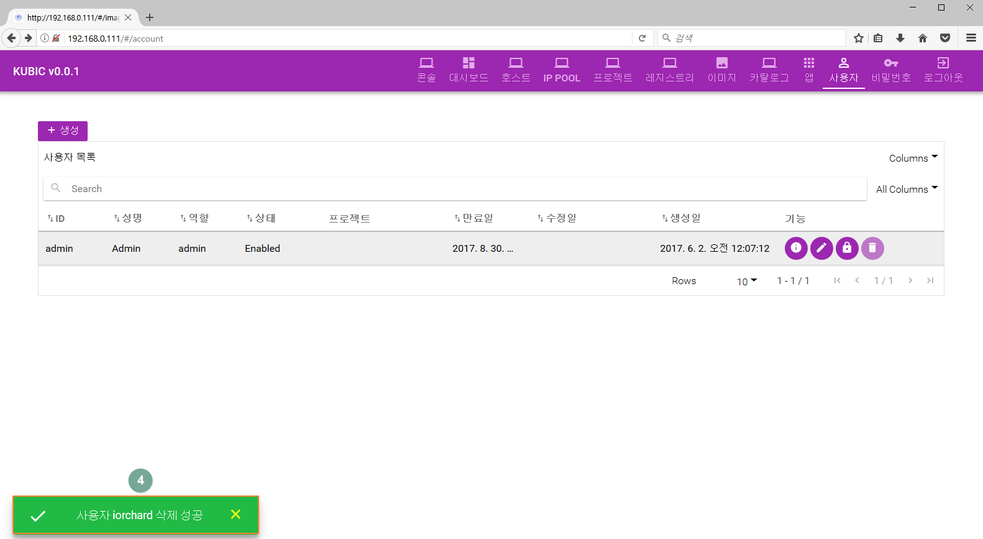Click the browser address bar
The height and width of the screenshot is (539, 983).
[348, 38]
